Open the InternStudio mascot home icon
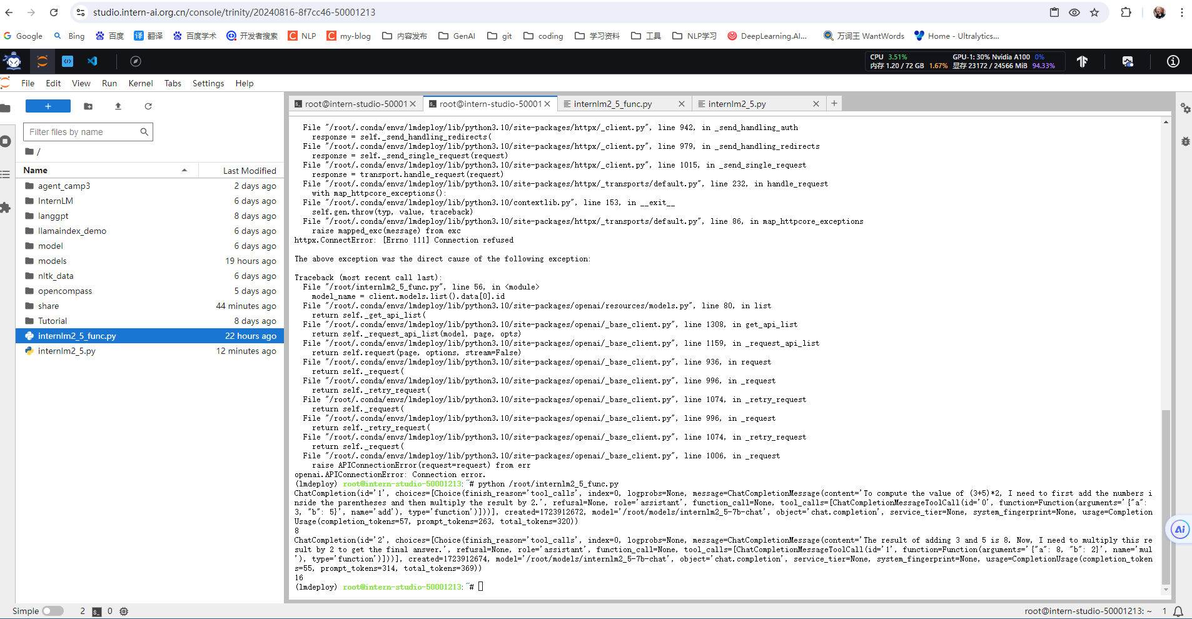 tap(13, 61)
